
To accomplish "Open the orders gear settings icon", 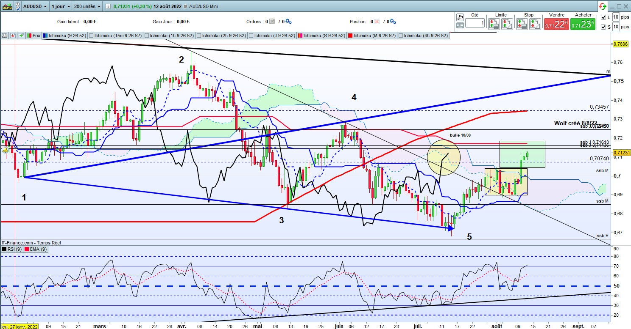I will pos(289,22).
